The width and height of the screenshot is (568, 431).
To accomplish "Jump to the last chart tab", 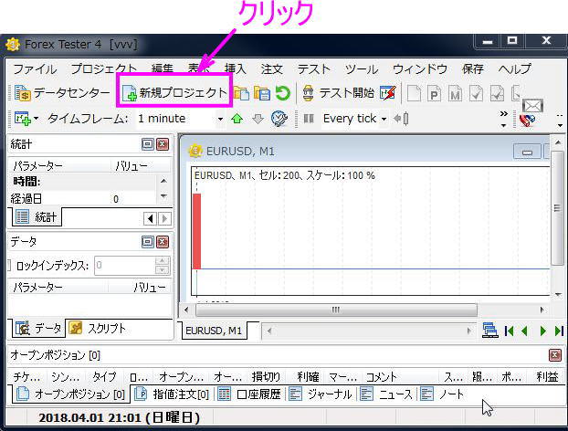I will 559,331.
